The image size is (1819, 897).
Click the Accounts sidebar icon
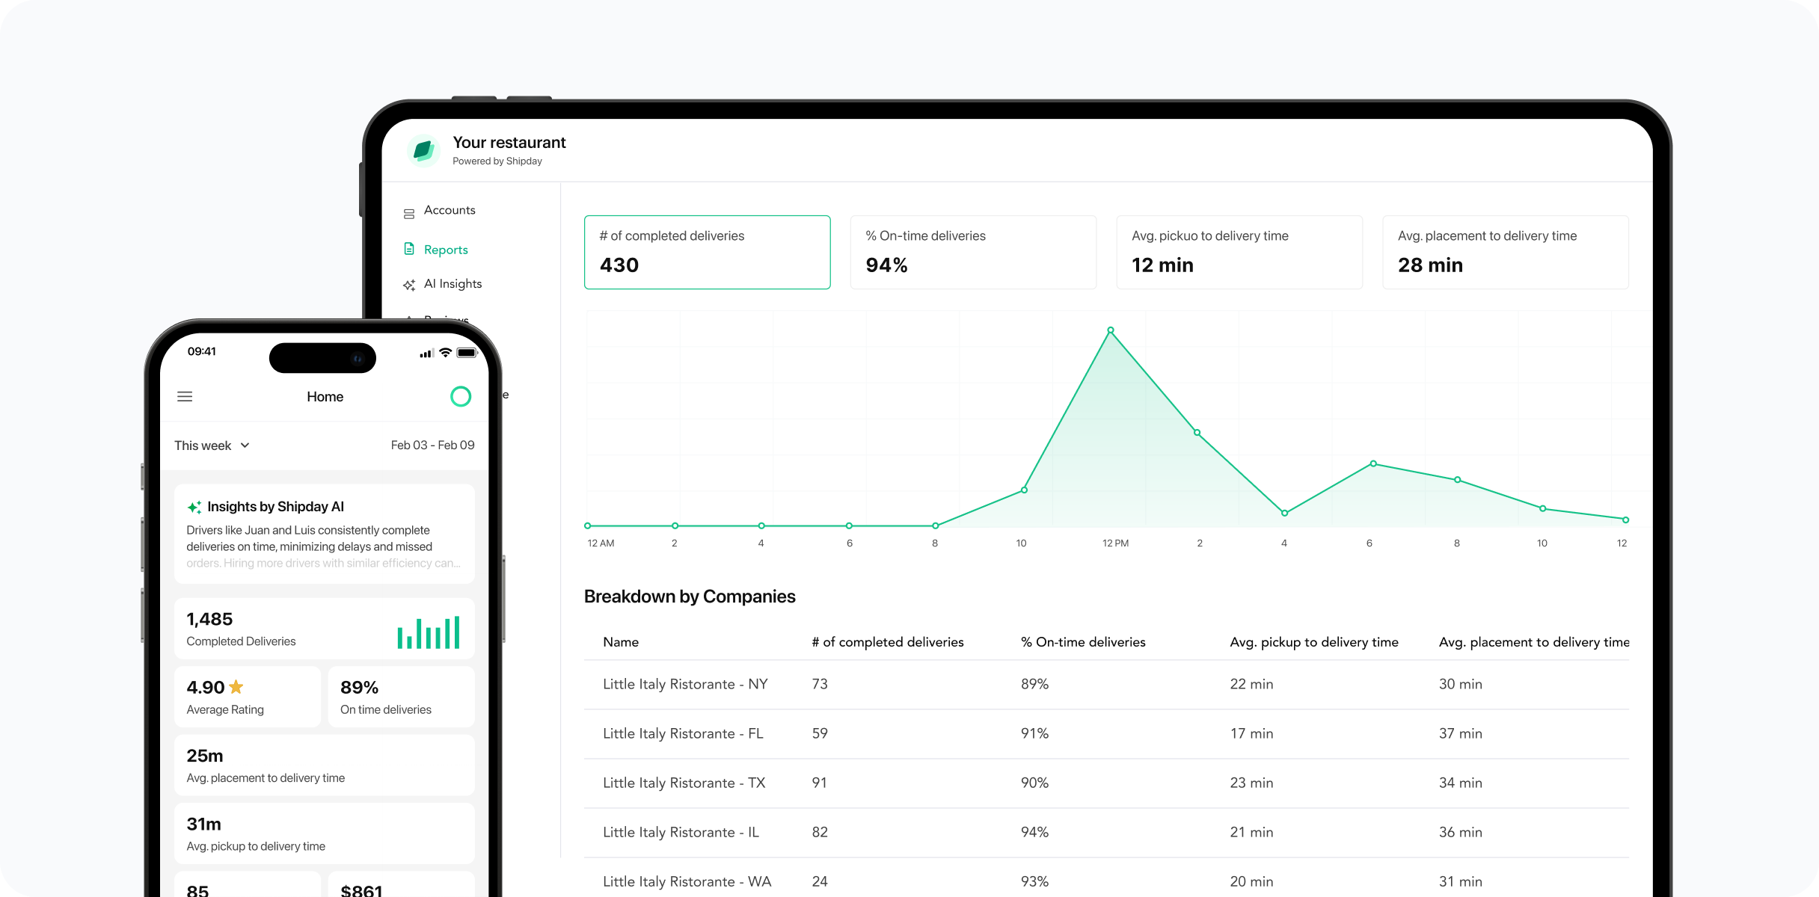pyautogui.click(x=409, y=214)
